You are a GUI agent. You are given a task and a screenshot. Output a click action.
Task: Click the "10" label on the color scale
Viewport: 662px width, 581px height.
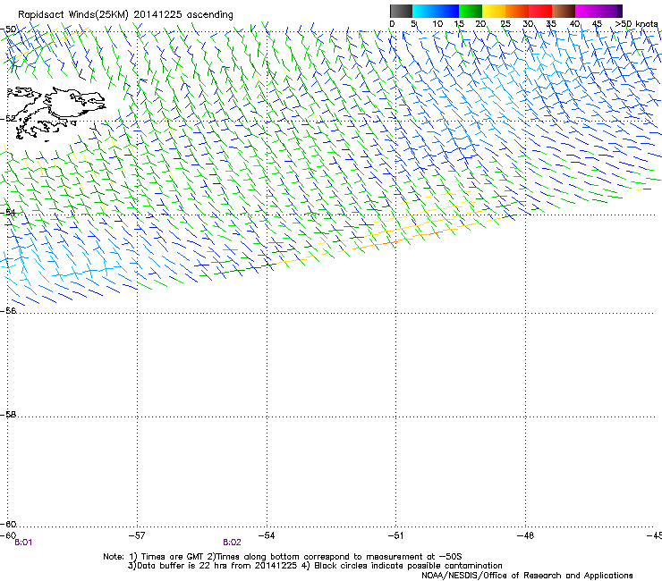(x=437, y=24)
